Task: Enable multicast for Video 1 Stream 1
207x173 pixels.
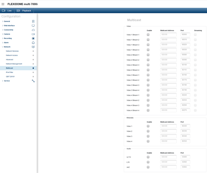Action: click(148, 35)
